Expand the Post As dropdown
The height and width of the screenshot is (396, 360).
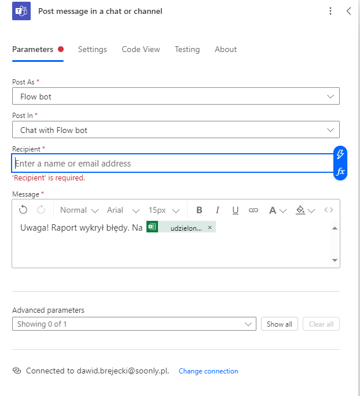[175, 97]
